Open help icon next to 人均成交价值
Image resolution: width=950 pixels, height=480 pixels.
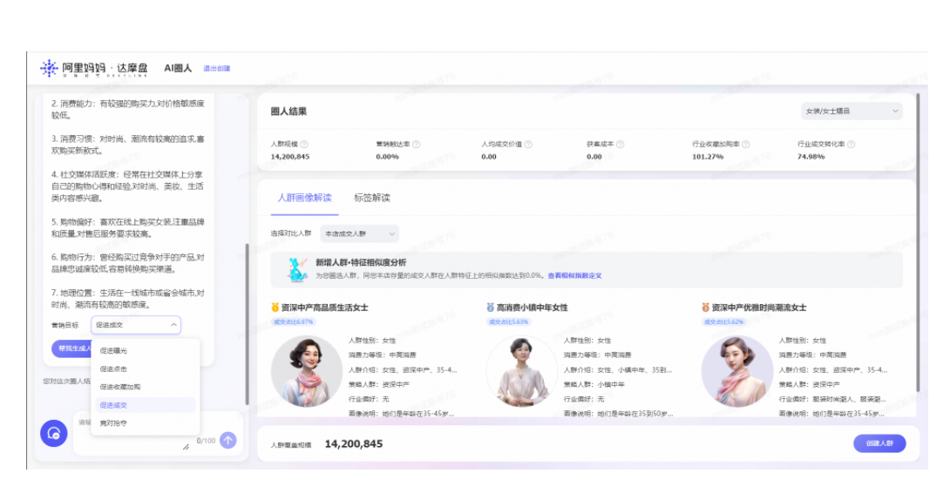[x=528, y=144]
